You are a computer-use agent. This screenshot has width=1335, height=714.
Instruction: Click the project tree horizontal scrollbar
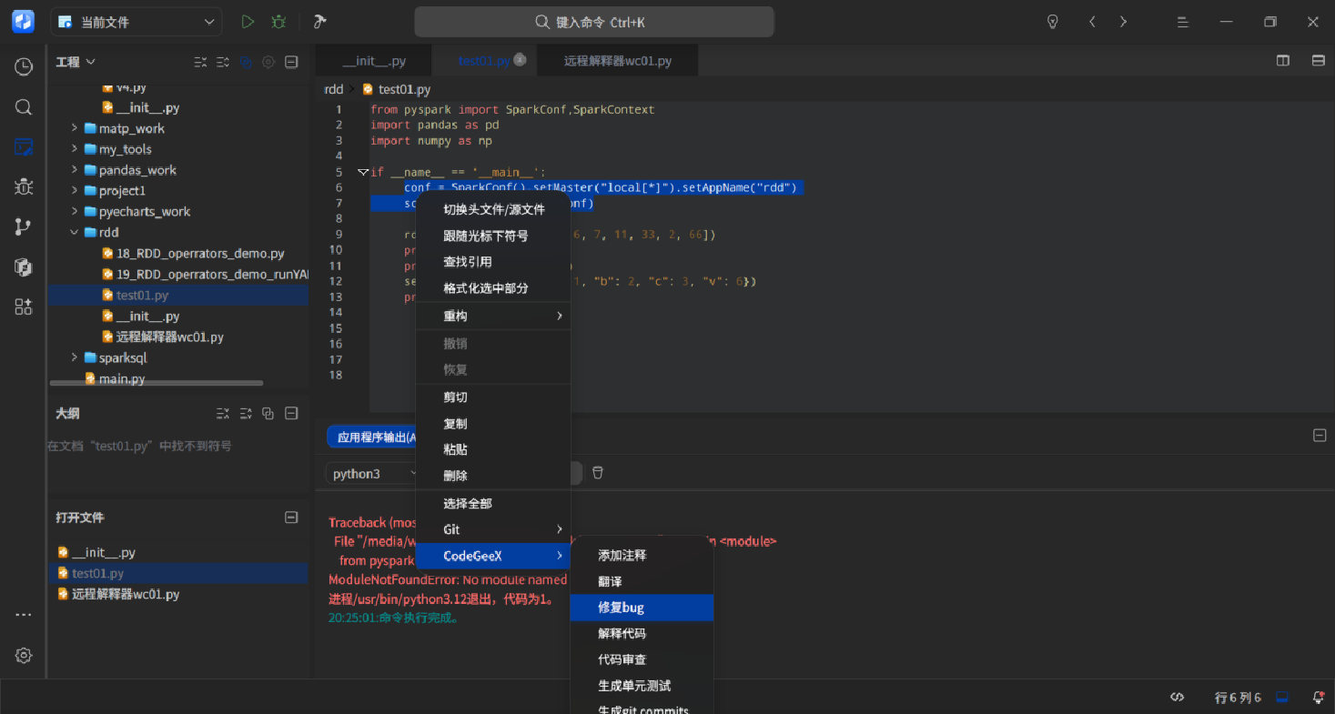[156, 383]
